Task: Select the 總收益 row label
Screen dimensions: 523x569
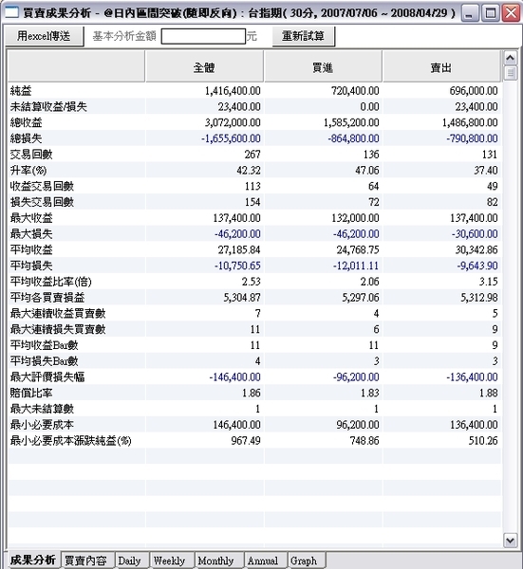Action: click(x=27, y=122)
